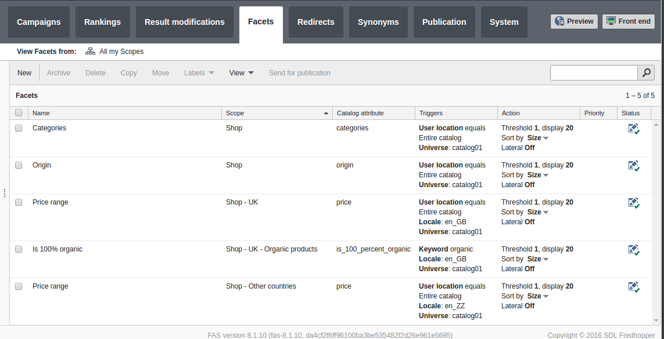This screenshot has width=664, height=339.
Task: Click the 1 – 5 of 5 count
Action: 640,96
